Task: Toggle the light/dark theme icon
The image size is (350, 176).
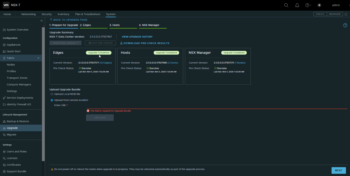Action: click(319, 5)
